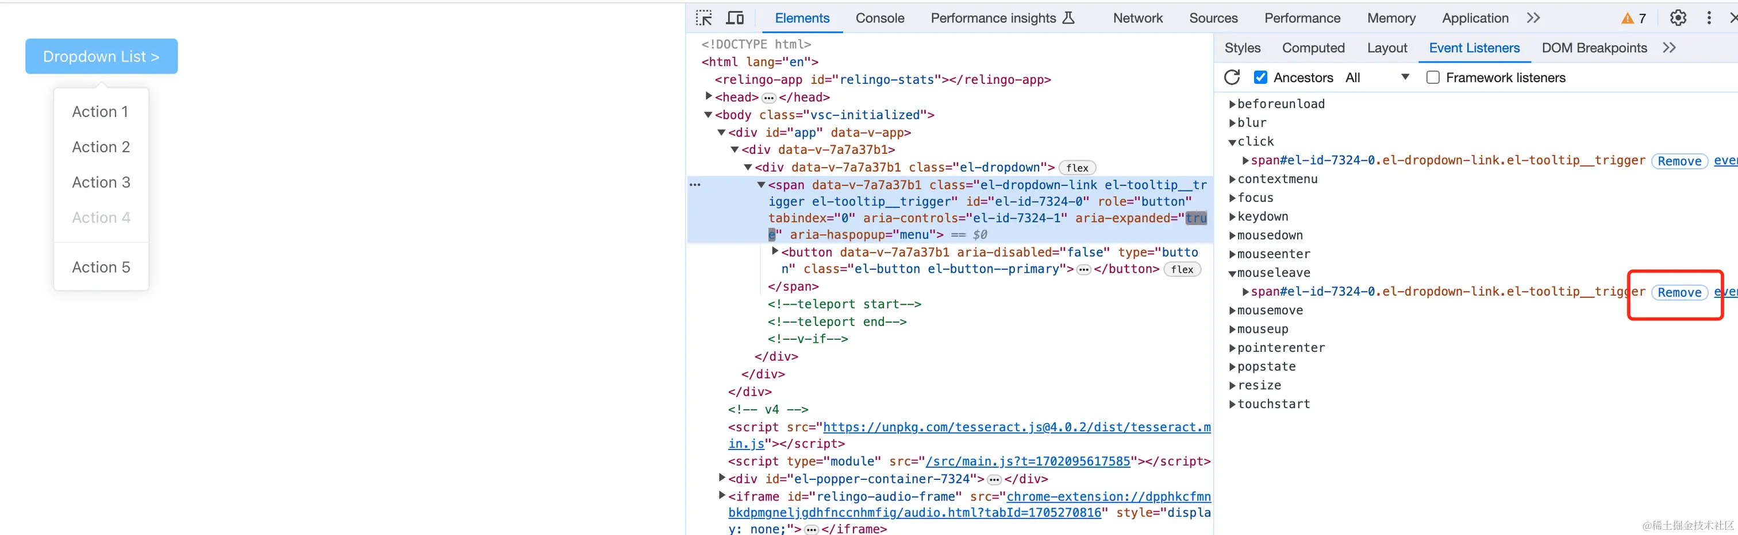Open the All listener type dropdown
The height and width of the screenshot is (535, 1738).
[x=1377, y=77]
